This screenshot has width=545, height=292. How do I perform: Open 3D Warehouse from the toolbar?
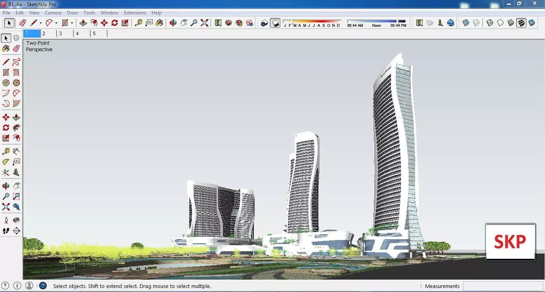coord(229,23)
